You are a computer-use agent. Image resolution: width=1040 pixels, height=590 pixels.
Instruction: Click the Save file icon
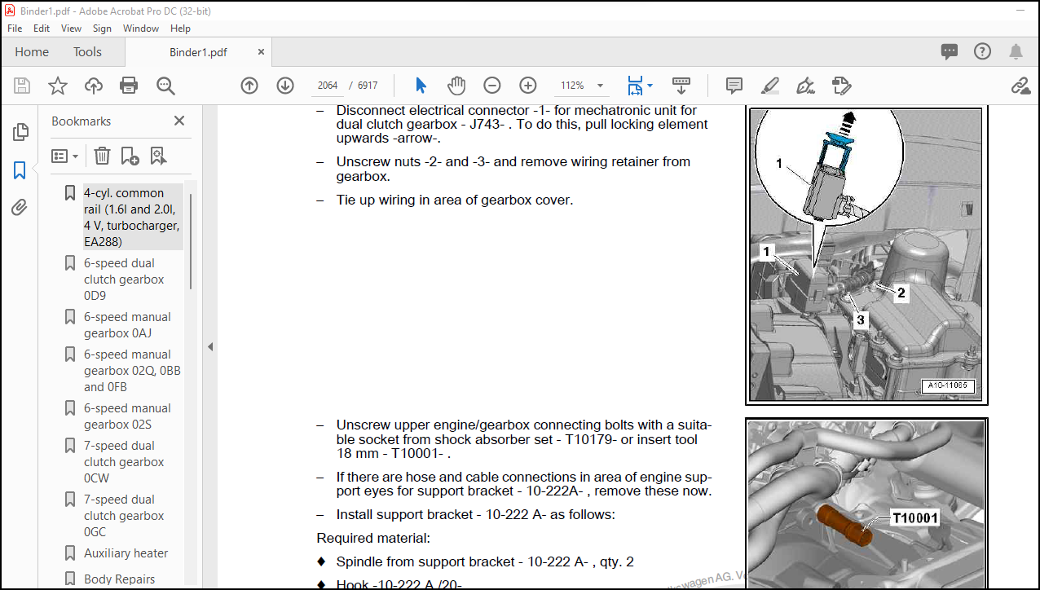click(22, 86)
